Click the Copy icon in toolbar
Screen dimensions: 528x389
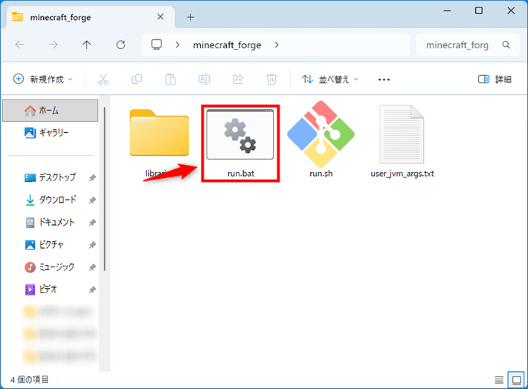tap(137, 79)
